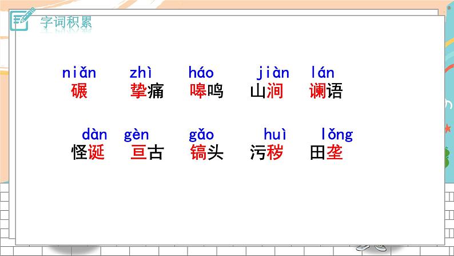
Task: Click the pinyin niǎn
Action: click(x=79, y=73)
